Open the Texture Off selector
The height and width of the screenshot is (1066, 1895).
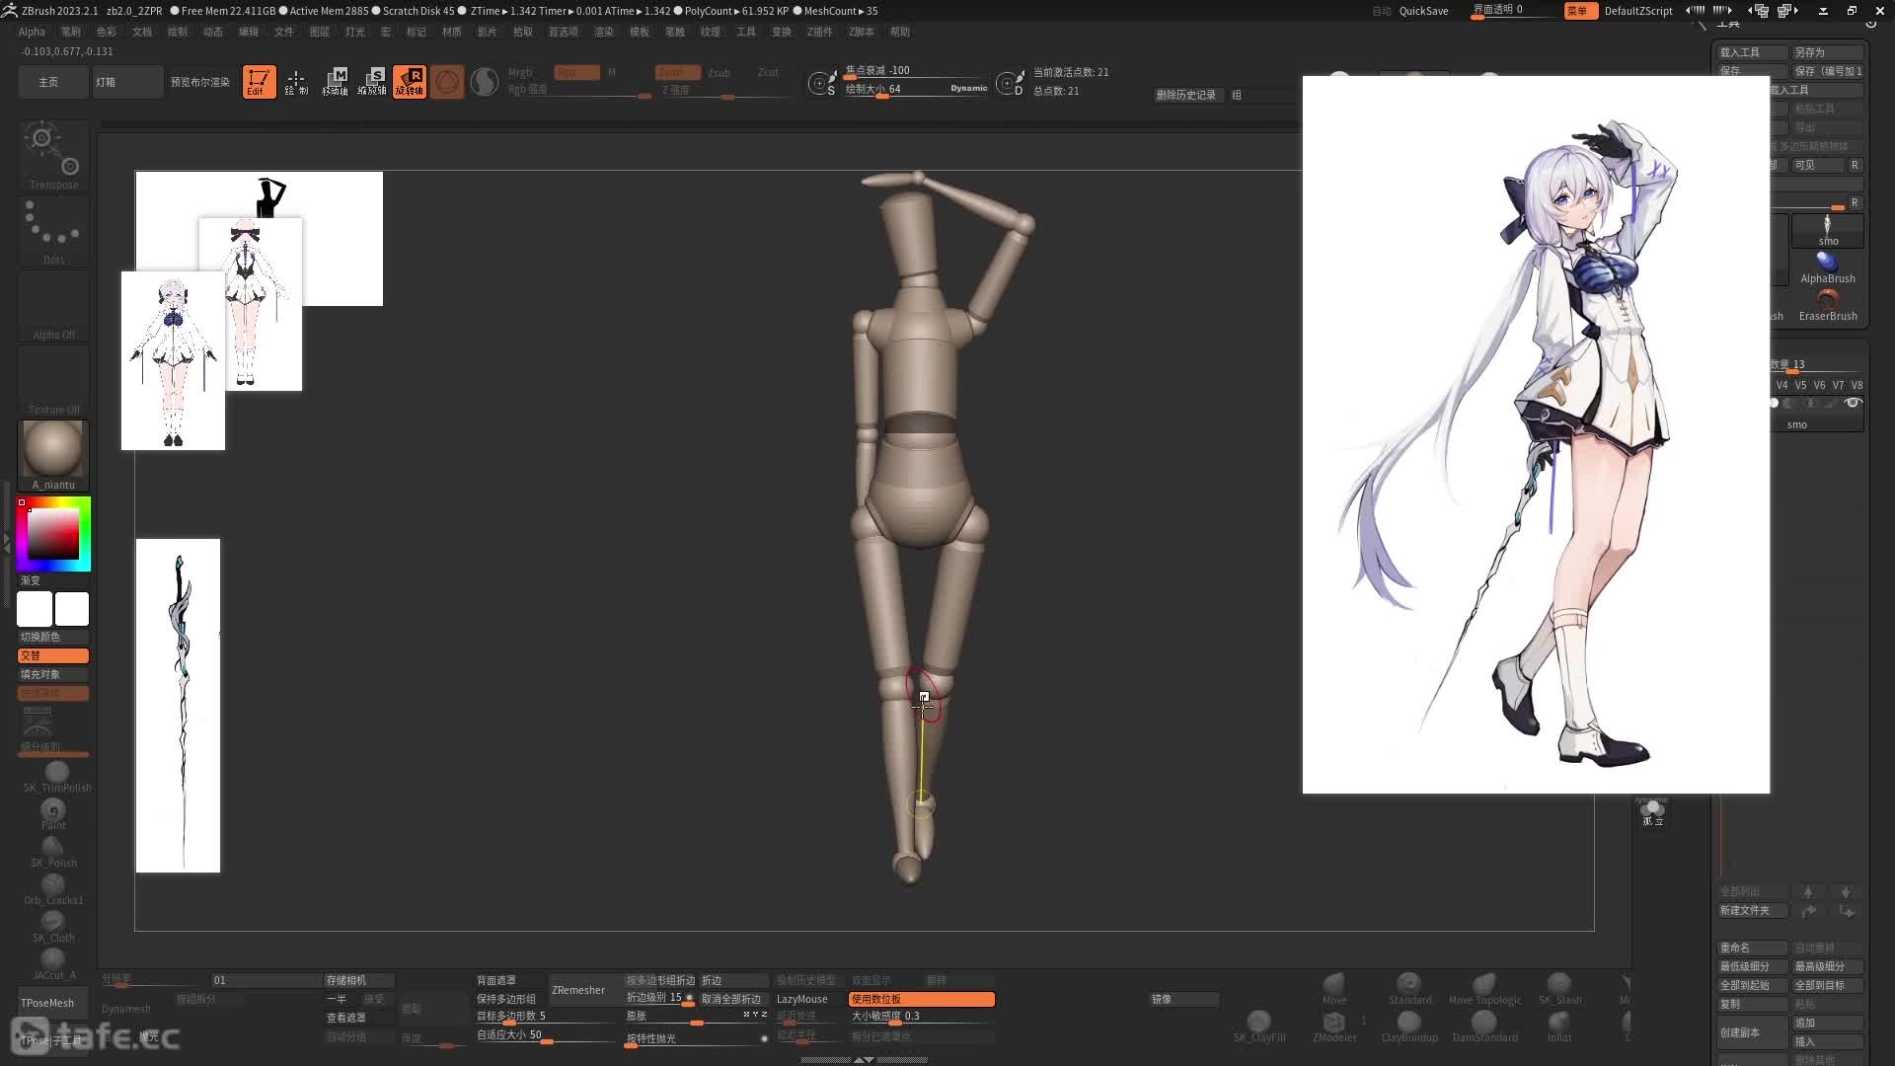[x=53, y=381]
